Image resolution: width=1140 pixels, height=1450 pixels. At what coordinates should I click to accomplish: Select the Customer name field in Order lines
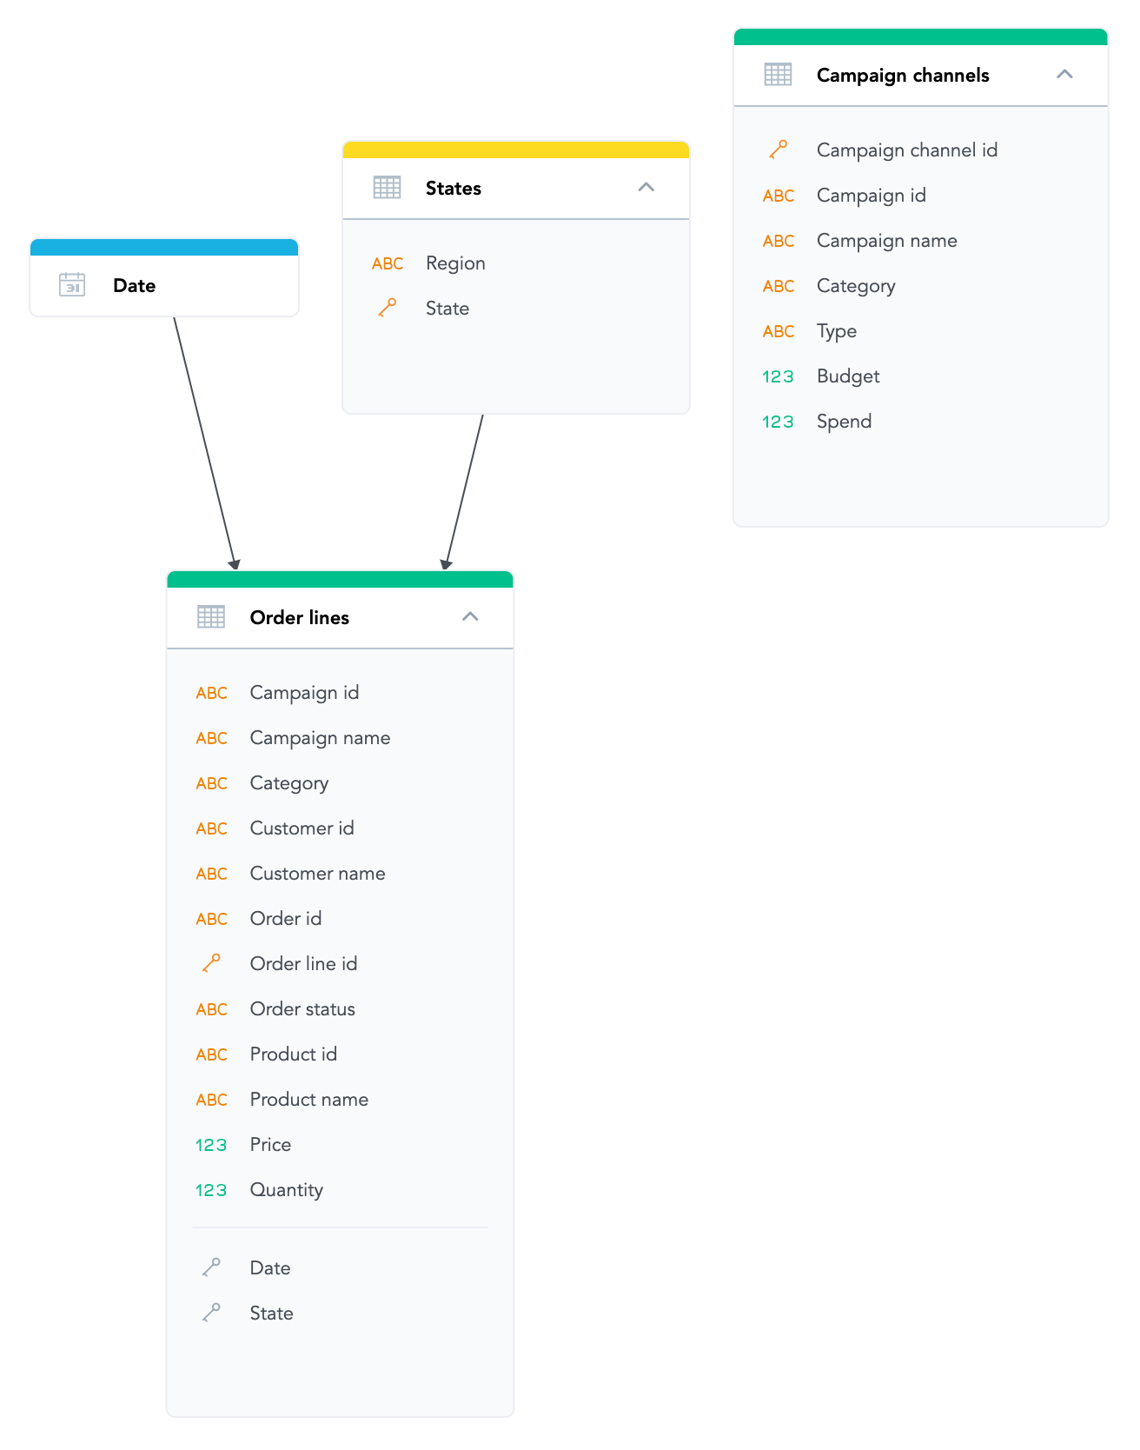point(317,874)
